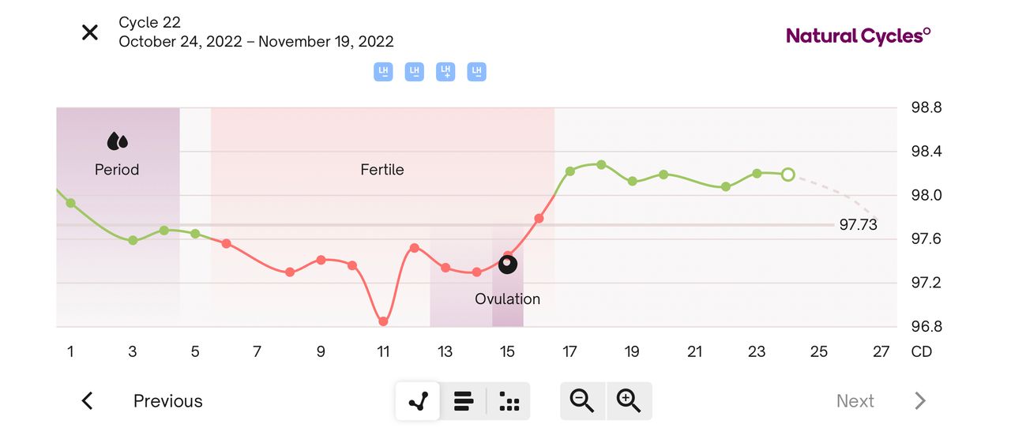This screenshot has width=1011, height=443.
Task: Tap the Natural Cycles logo
Action: (858, 36)
